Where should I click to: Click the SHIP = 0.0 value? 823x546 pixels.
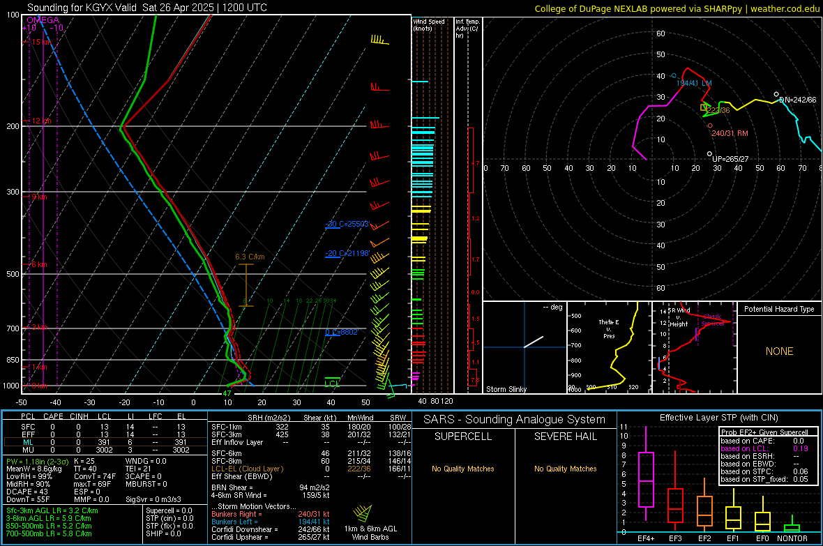point(163,533)
